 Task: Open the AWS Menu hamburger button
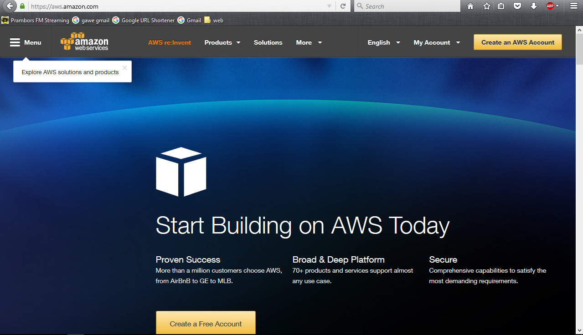(26, 42)
